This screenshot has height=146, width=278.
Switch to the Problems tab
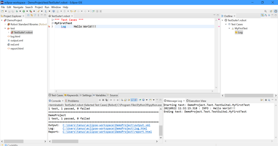click(x=72, y=101)
